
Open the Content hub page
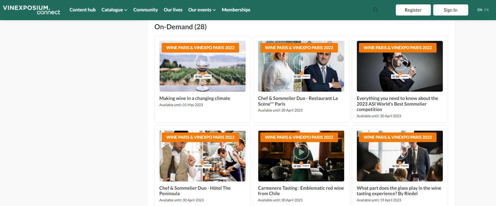click(83, 10)
